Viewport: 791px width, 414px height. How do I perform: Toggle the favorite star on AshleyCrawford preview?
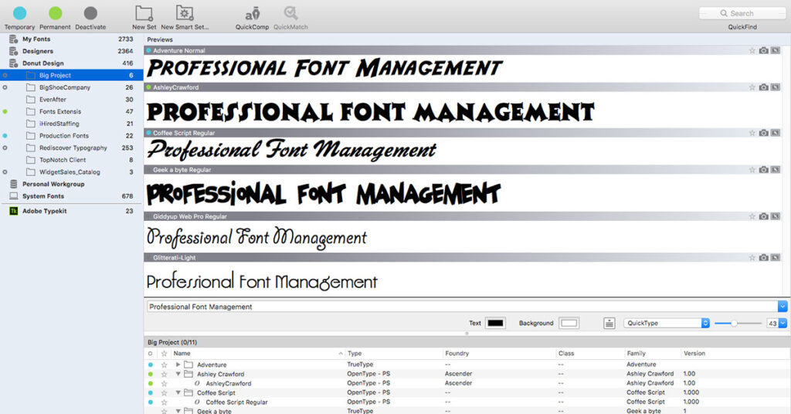point(752,87)
